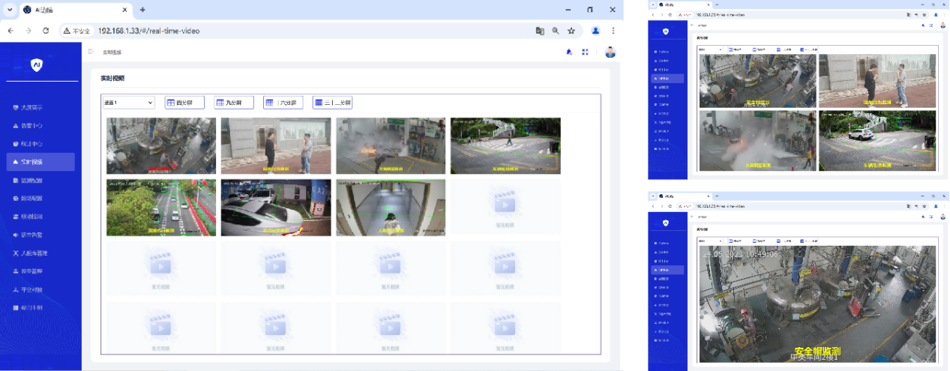Reload the page with the refresh icon
The height and width of the screenshot is (371, 950).
(x=46, y=31)
